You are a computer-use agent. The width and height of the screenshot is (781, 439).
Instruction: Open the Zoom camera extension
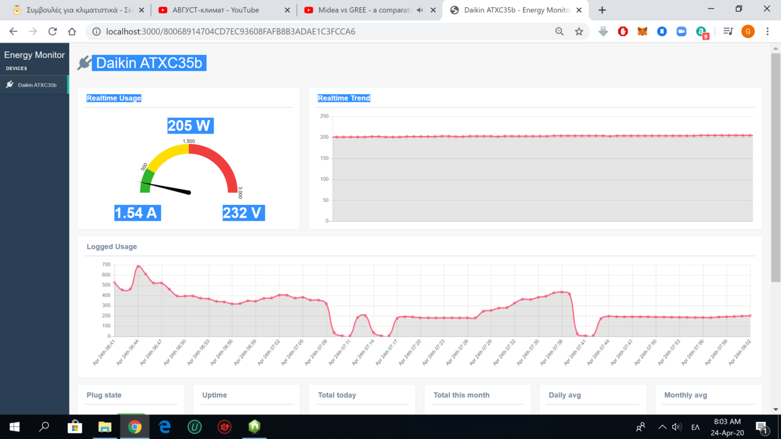coord(682,32)
